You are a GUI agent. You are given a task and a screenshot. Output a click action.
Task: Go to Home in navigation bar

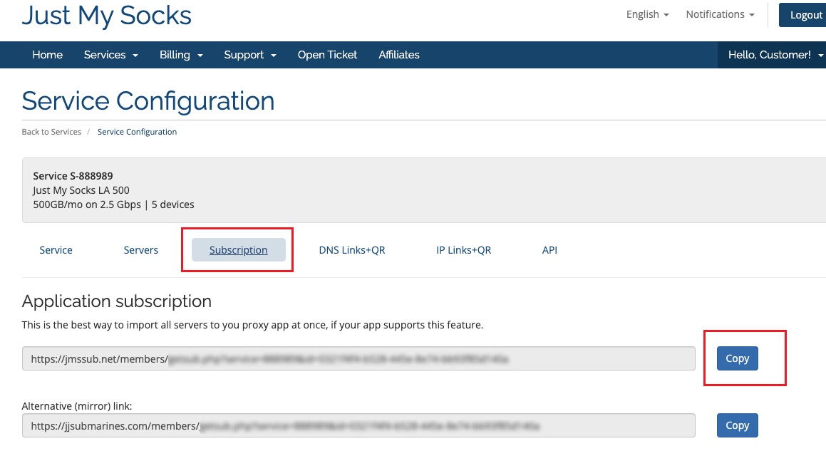tap(47, 55)
